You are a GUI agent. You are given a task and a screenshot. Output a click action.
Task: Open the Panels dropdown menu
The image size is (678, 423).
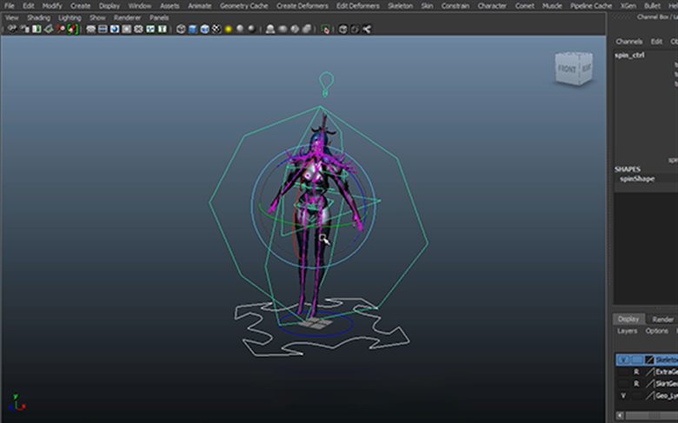159,17
